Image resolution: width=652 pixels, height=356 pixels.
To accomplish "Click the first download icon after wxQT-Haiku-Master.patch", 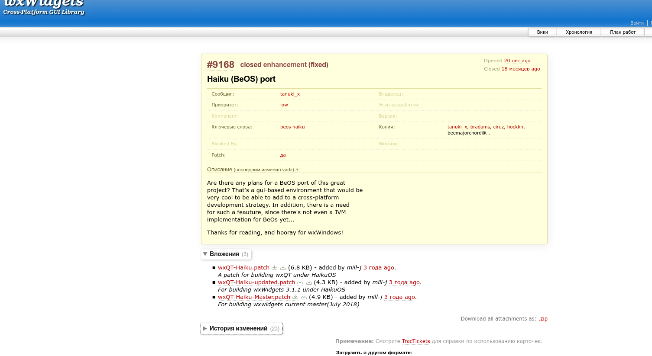I will pyautogui.click(x=295, y=297).
